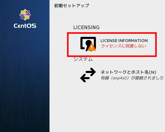Click the right-pointing arrow of network icon
This screenshot has width=165, height=132.
click(x=90, y=72)
